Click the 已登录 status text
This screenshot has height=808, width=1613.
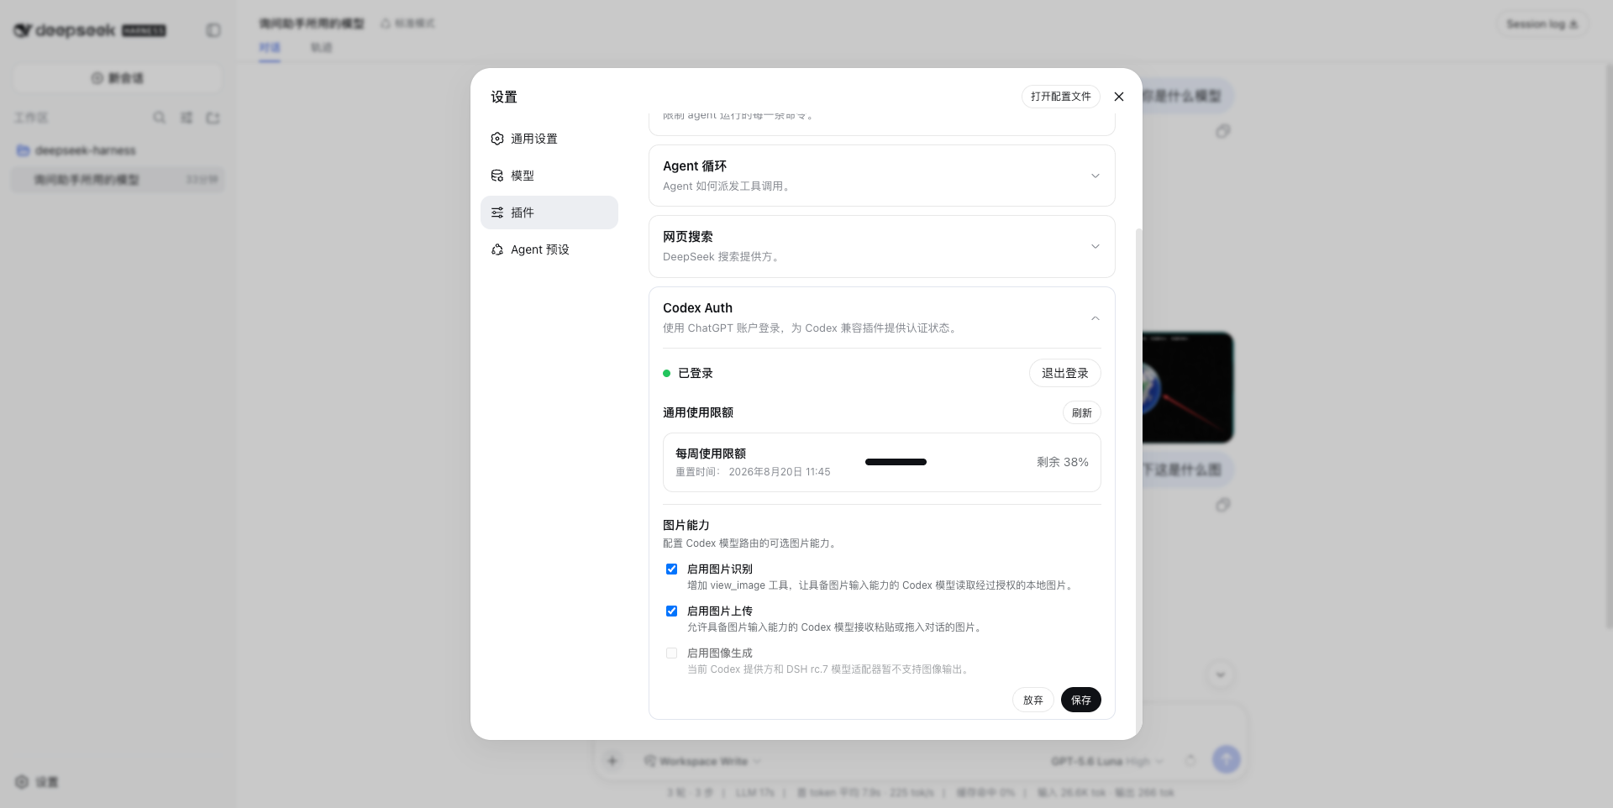pos(695,373)
